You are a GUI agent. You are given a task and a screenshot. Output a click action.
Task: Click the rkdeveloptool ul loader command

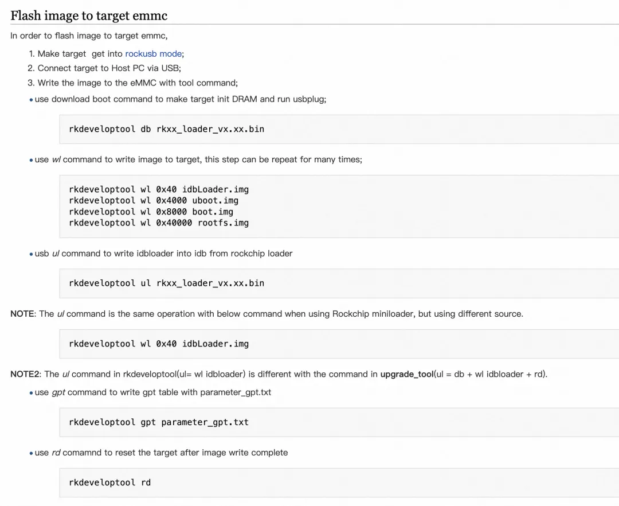[x=166, y=283]
